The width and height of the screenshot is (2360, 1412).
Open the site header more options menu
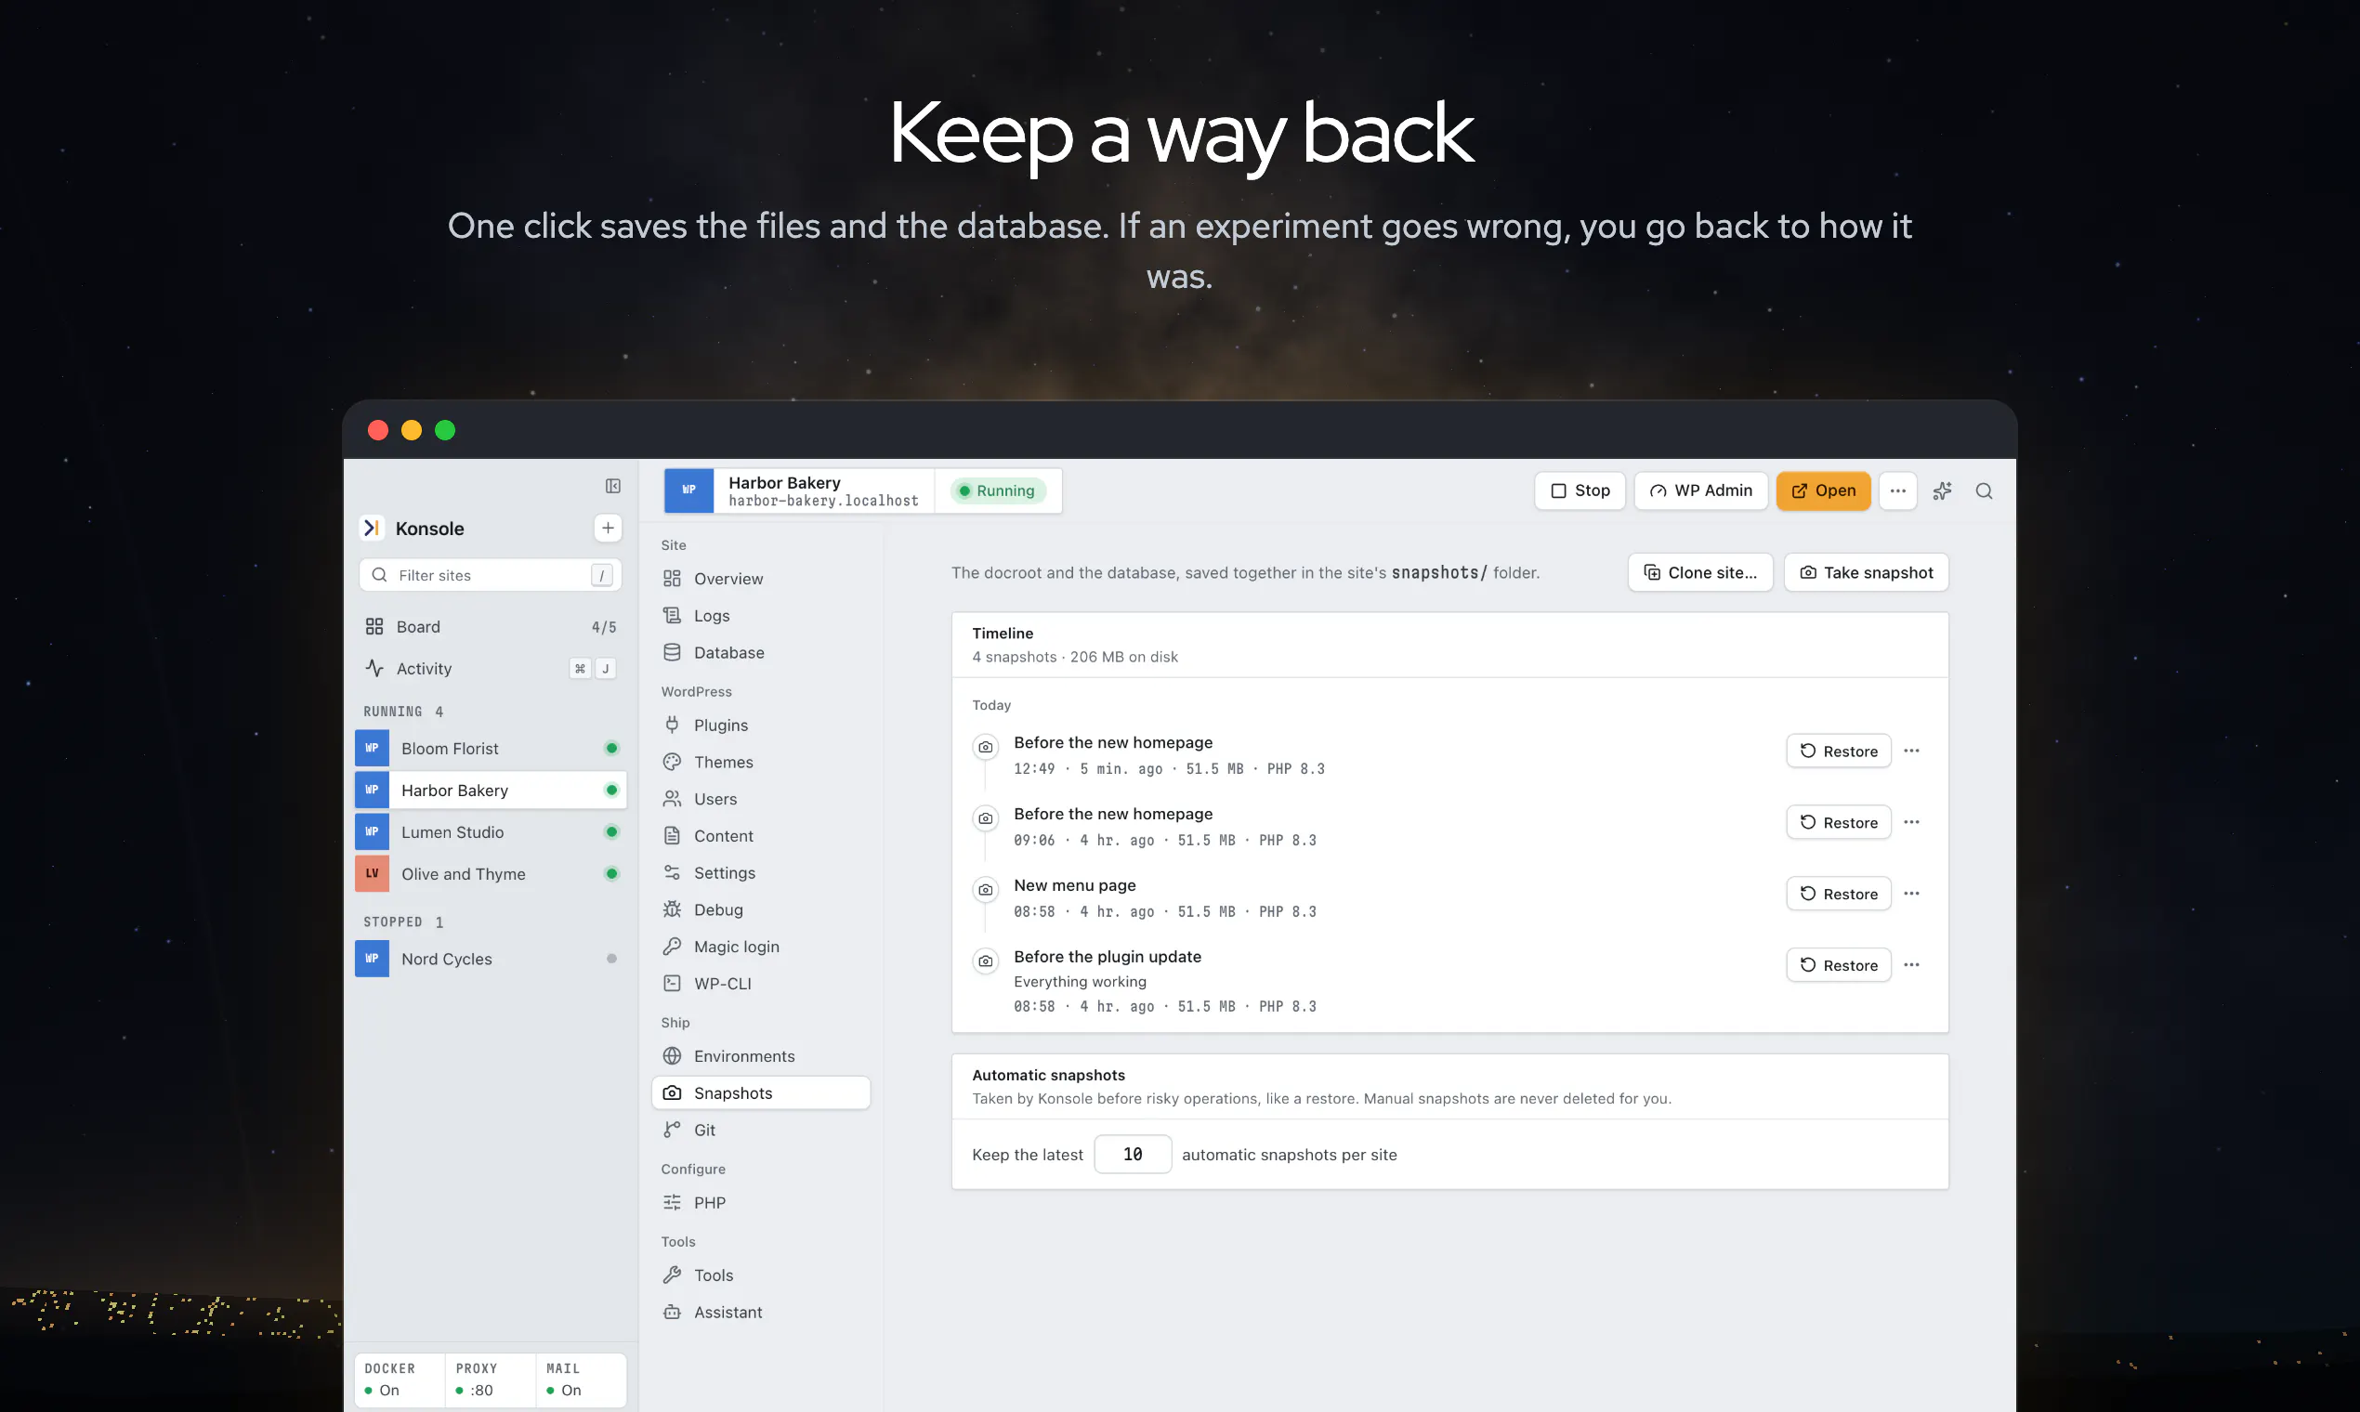[1897, 491]
